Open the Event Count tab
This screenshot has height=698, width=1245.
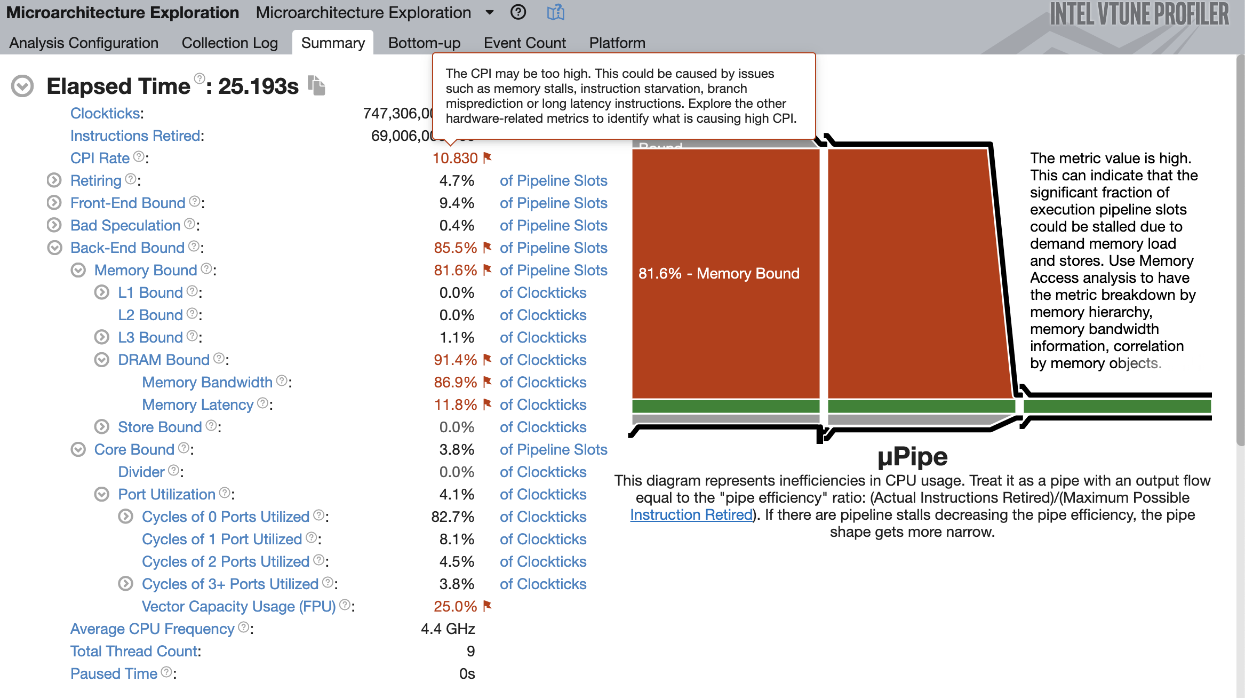(524, 43)
